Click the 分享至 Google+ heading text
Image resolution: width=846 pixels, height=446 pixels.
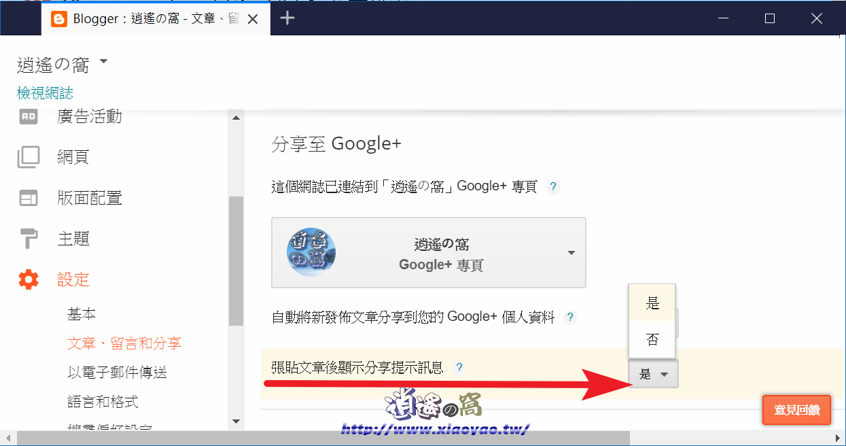tap(336, 144)
